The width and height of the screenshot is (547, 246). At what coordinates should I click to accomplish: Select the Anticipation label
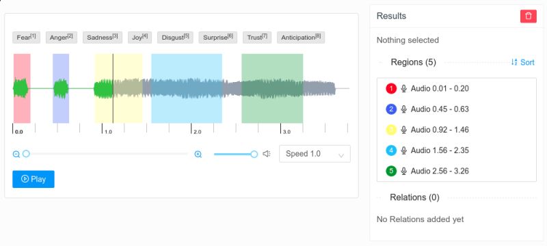pyautogui.click(x=301, y=38)
